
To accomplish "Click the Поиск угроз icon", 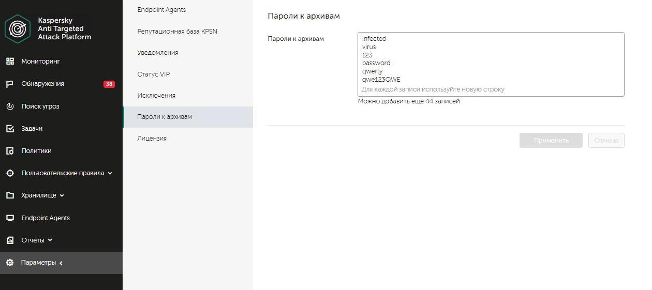I will pyautogui.click(x=10, y=106).
